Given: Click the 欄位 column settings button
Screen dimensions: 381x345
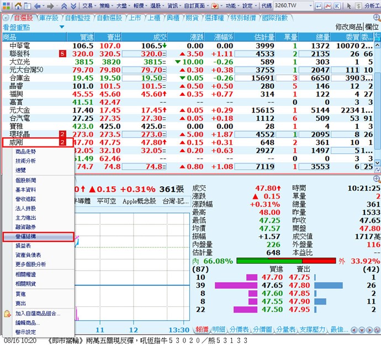Looking at the screenshot, I should [x=373, y=26].
